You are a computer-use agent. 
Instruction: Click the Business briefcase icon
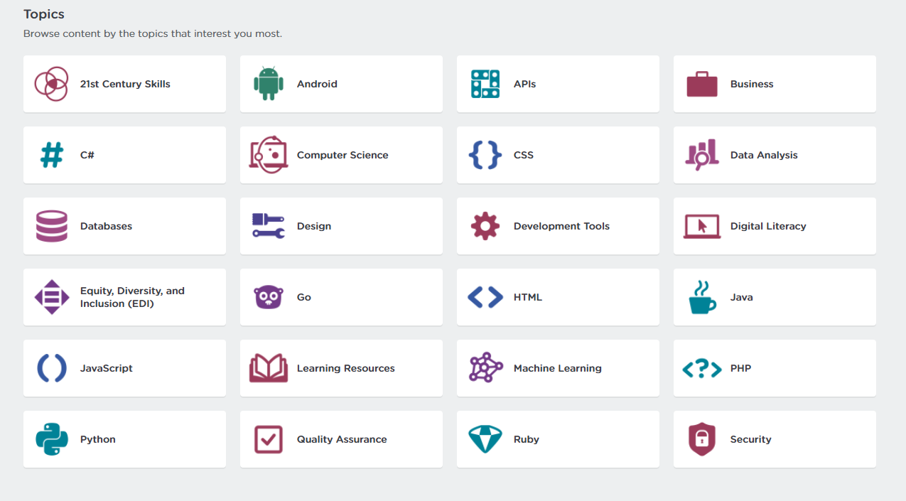702,84
